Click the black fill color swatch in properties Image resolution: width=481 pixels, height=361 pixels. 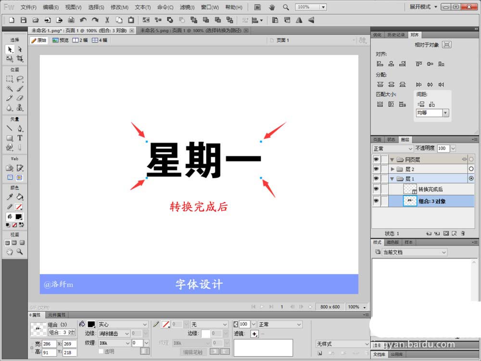(91, 324)
